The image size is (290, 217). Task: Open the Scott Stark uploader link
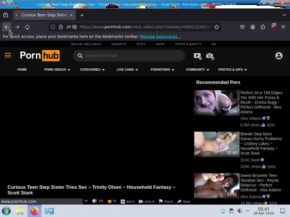250,160
